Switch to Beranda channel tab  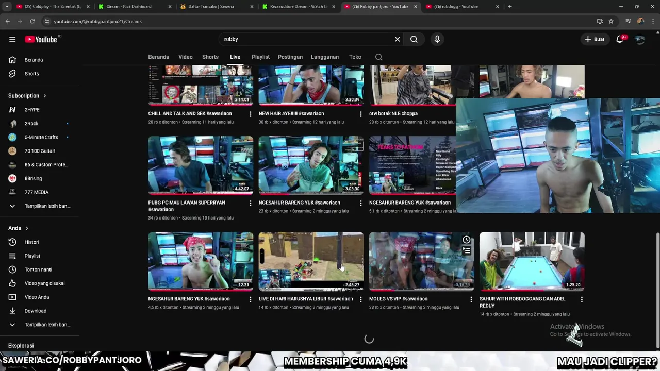[158, 57]
